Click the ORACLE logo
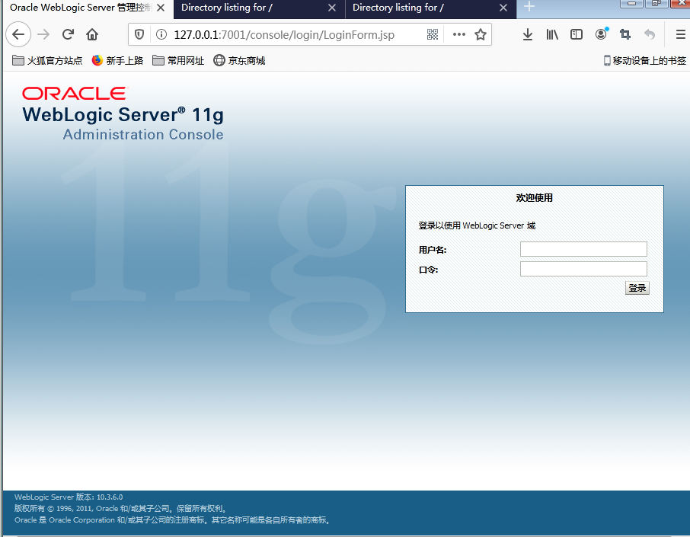This screenshot has height=537, width=690. (74, 94)
